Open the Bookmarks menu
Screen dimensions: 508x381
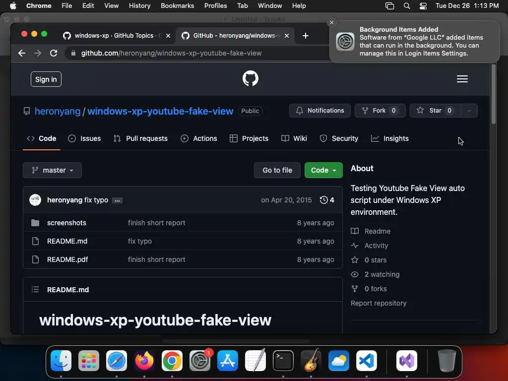pos(177,6)
